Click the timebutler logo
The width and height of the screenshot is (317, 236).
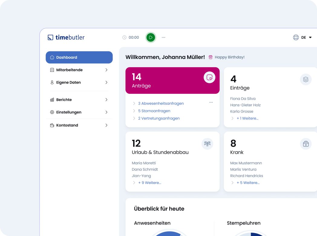[66, 38]
